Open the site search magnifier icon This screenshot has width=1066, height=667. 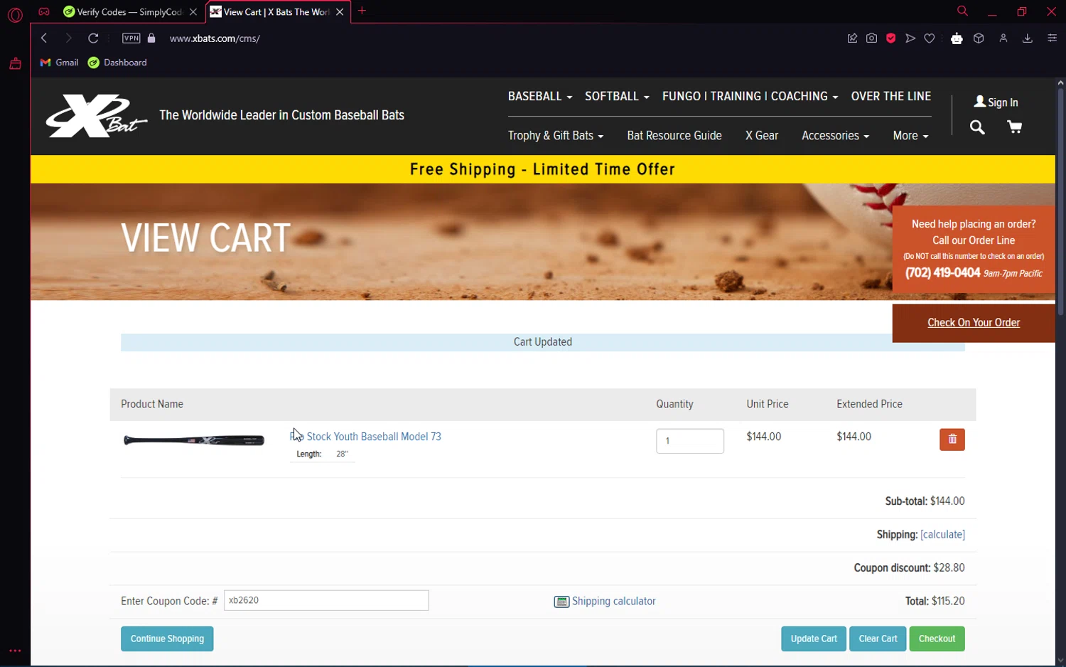coord(977,127)
